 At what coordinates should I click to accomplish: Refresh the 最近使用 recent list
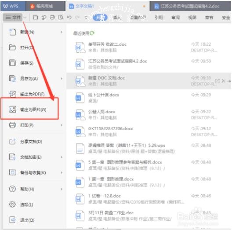click(92, 33)
